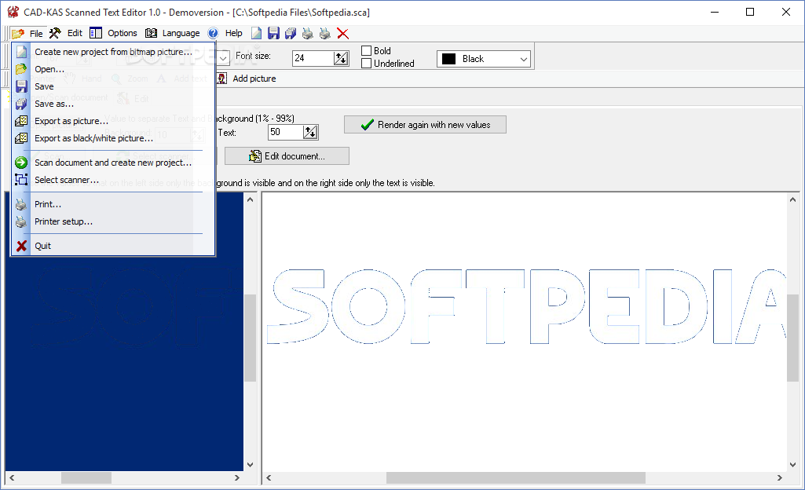The height and width of the screenshot is (490, 805).
Task: Click the Language book icon
Action: (x=151, y=33)
